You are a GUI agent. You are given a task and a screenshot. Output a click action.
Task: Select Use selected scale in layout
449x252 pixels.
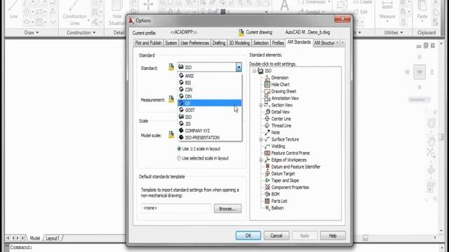coord(179,158)
